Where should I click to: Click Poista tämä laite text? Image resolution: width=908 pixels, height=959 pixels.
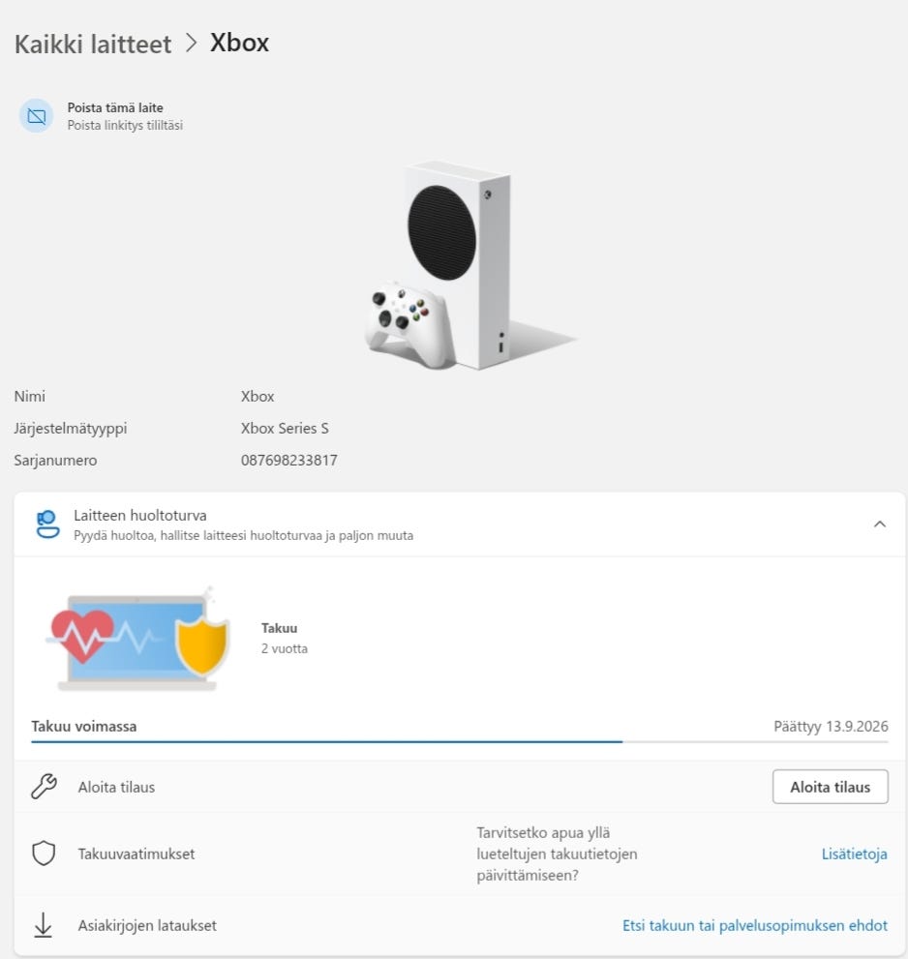115,107
